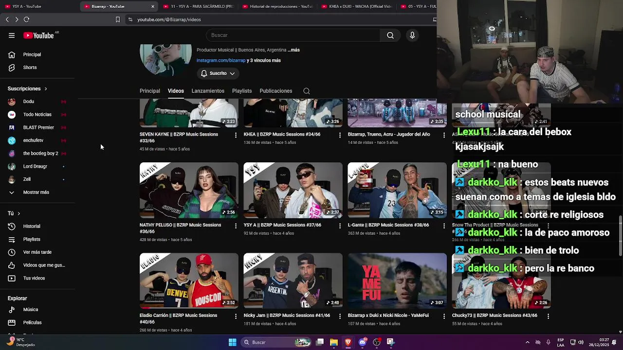Expand Suscripciones section chevron
Screen dimensions: 623x350
(x=46, y=89)
